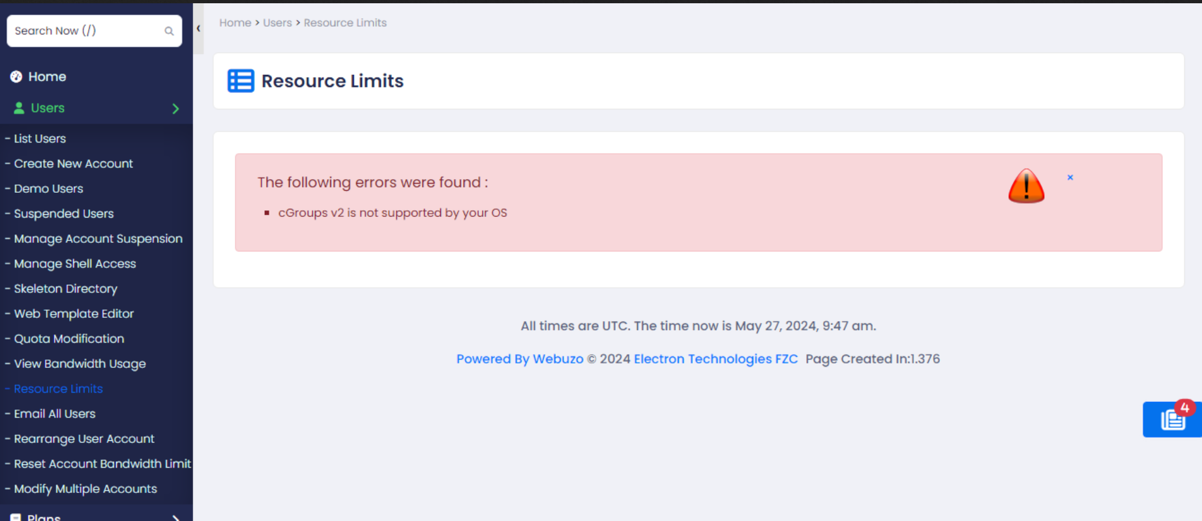Click the Users person icon

[19, 108]
